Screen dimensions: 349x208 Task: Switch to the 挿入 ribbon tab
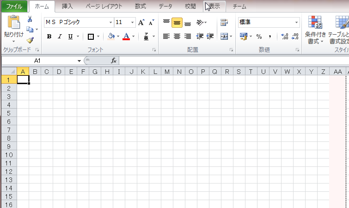click(x=67, y=6)
